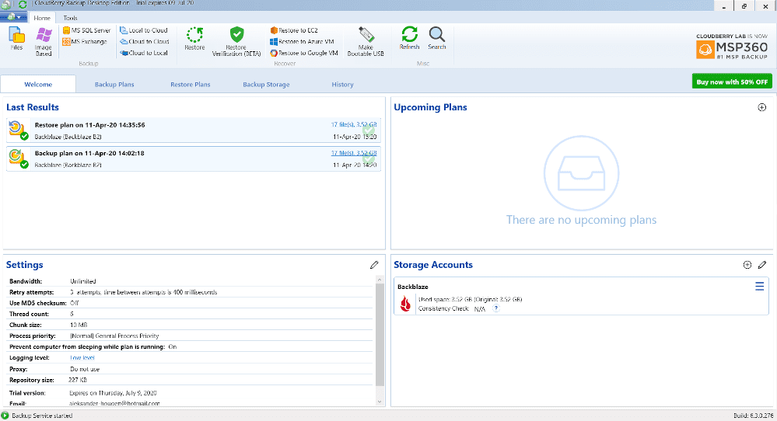Screen dimensions: 777x421
Task: Edit storage accounts with pencil icon
Action: point(762,265)
